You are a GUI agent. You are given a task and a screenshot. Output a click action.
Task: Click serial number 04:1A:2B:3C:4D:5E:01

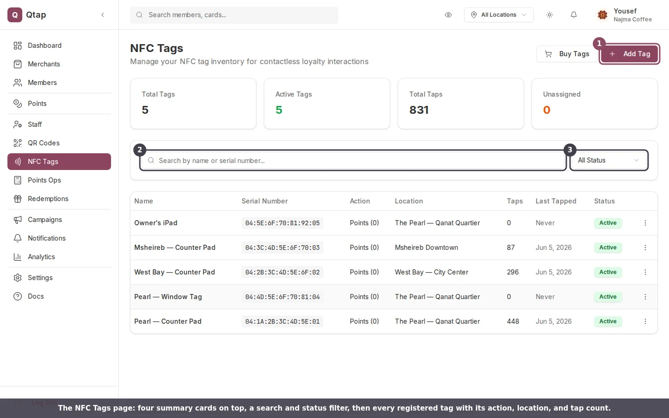pyautogui.click(x=282, y=321)
